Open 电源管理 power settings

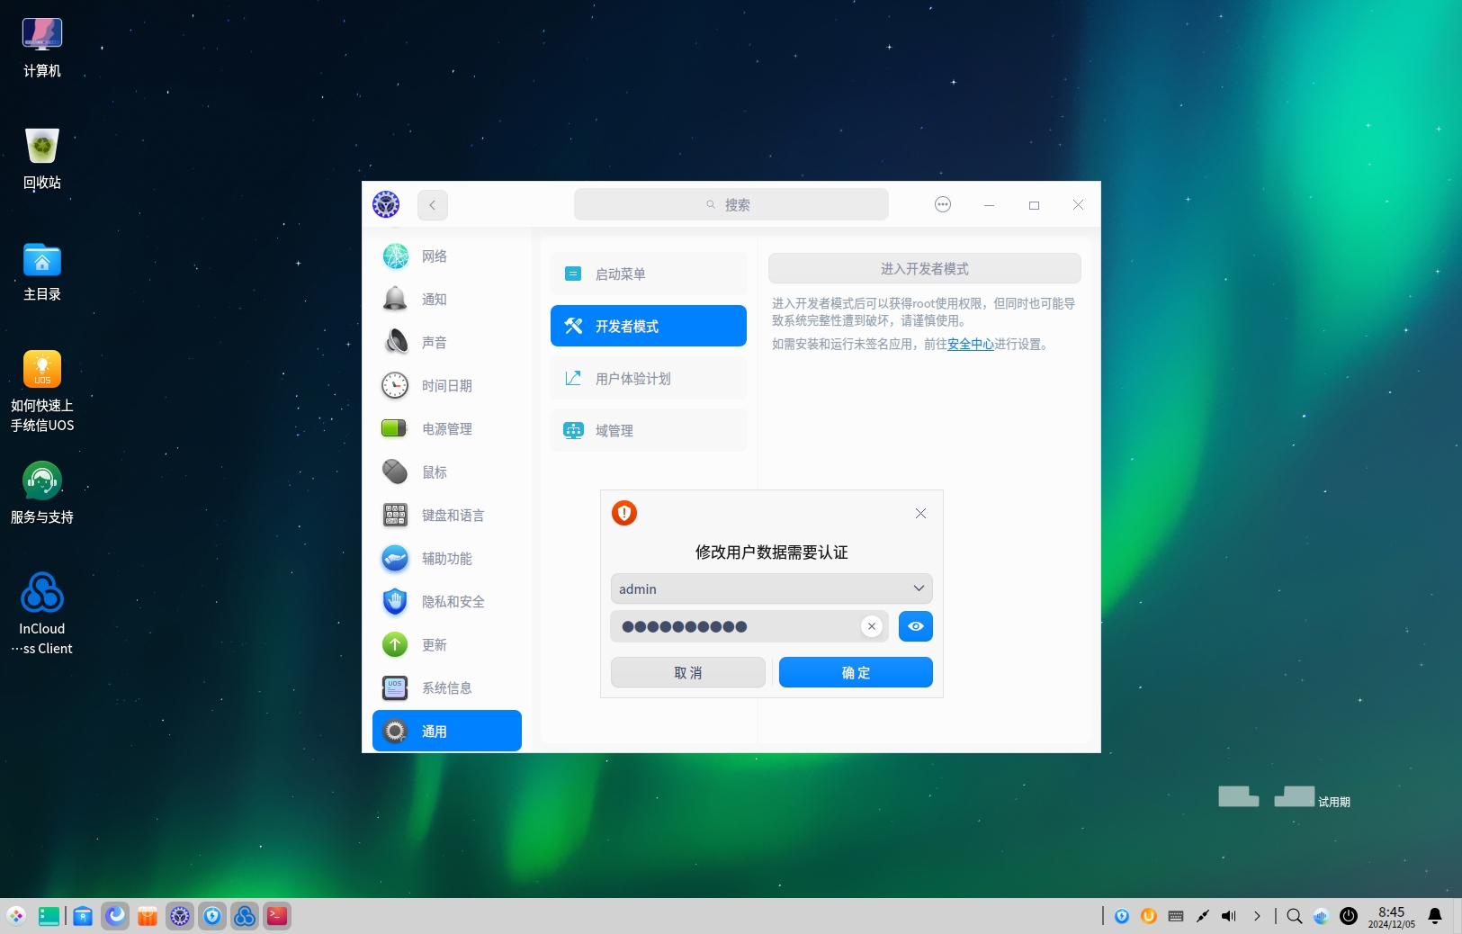coord(446,429)
